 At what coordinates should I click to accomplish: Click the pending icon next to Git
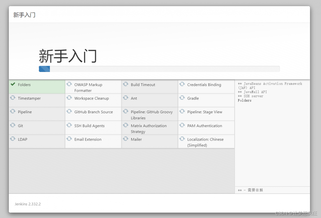[13, 125]
